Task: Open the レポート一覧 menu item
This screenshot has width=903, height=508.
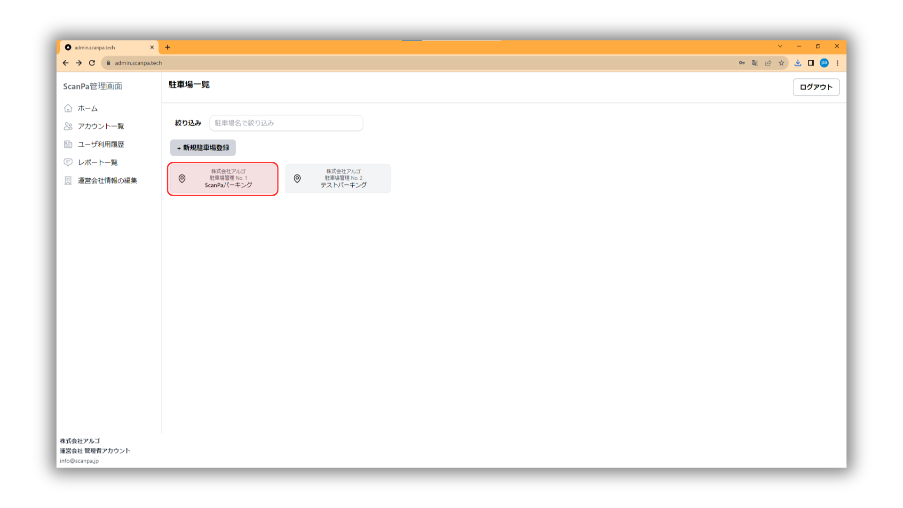Action: point(98,162)
